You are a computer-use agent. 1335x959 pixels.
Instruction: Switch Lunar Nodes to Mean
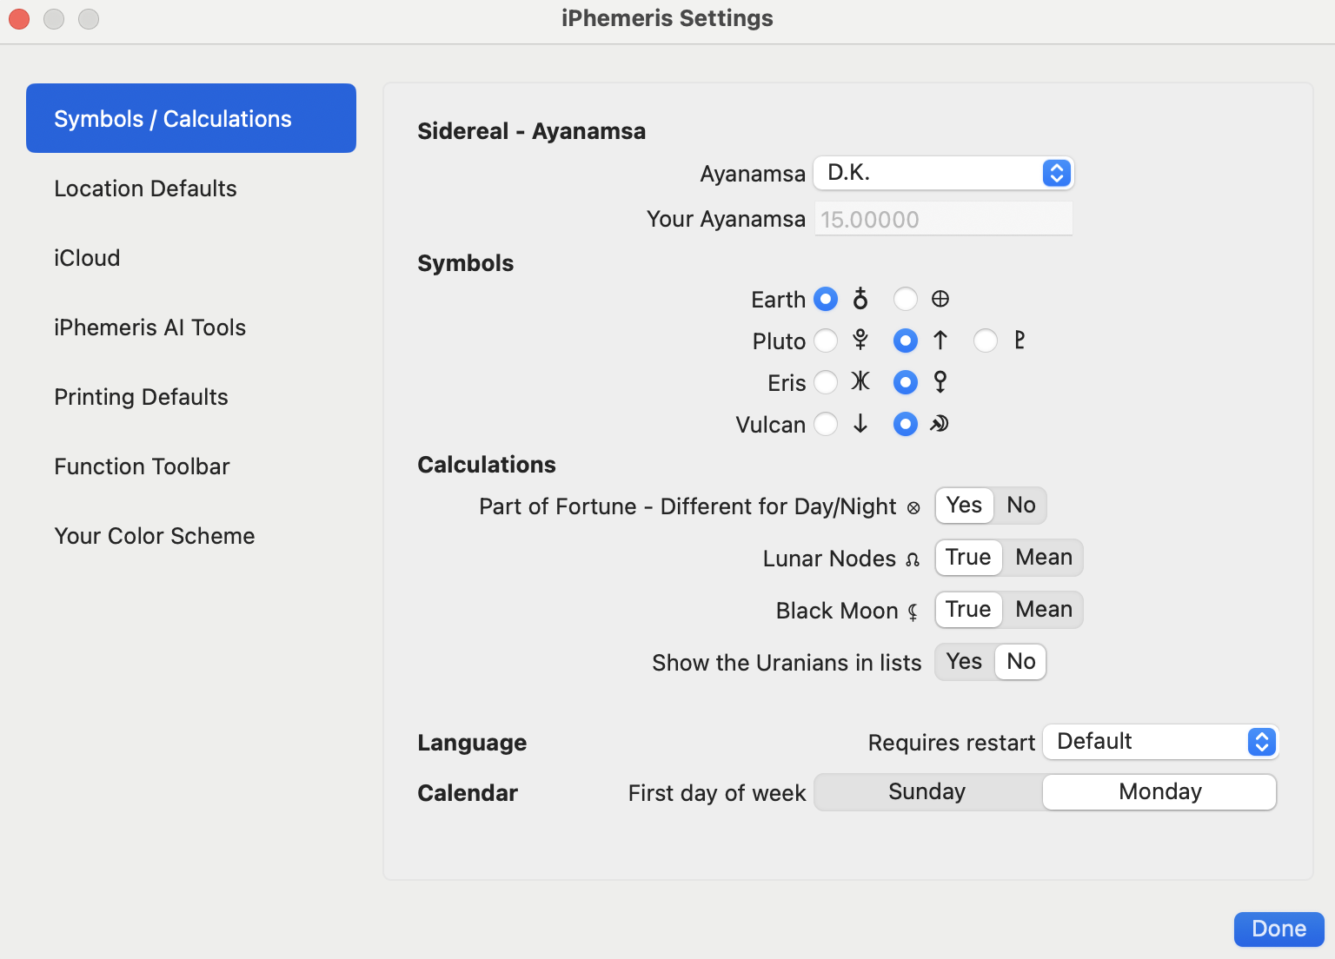tap(1043, 558)
